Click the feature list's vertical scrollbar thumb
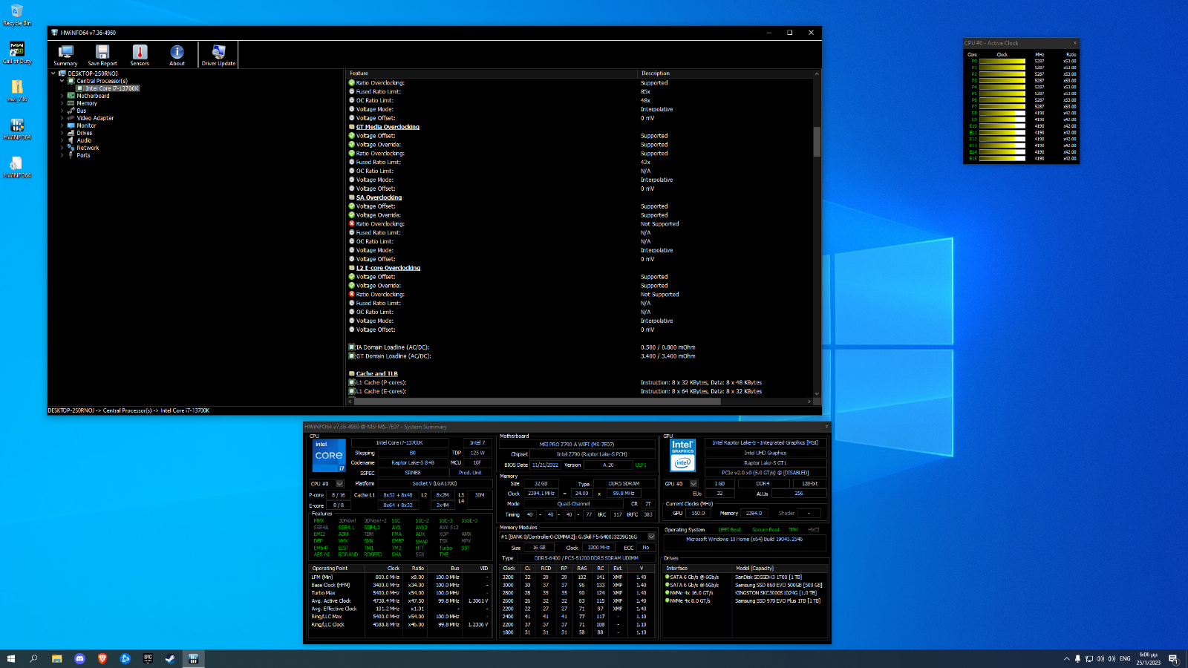1188x668 pixels. pyautogui.click(x=817, y=142)
